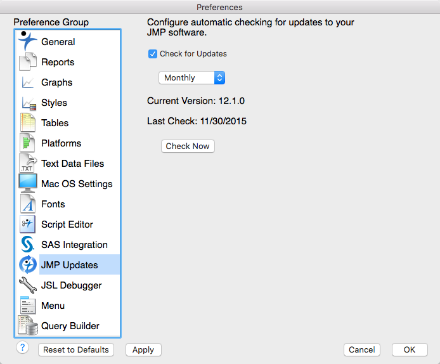Image resolution: width=440 pixels, height=364 pixels.
Task: Uncheck the Check for Updates checkbox
Action: 153,54
